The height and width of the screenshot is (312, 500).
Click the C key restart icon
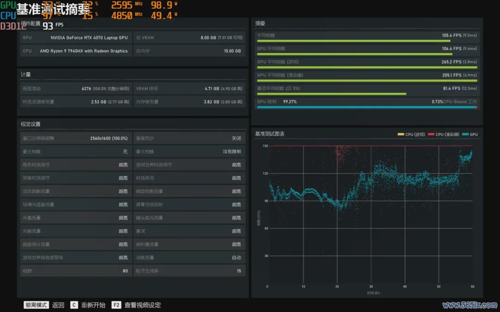click(x=74, y=305)
